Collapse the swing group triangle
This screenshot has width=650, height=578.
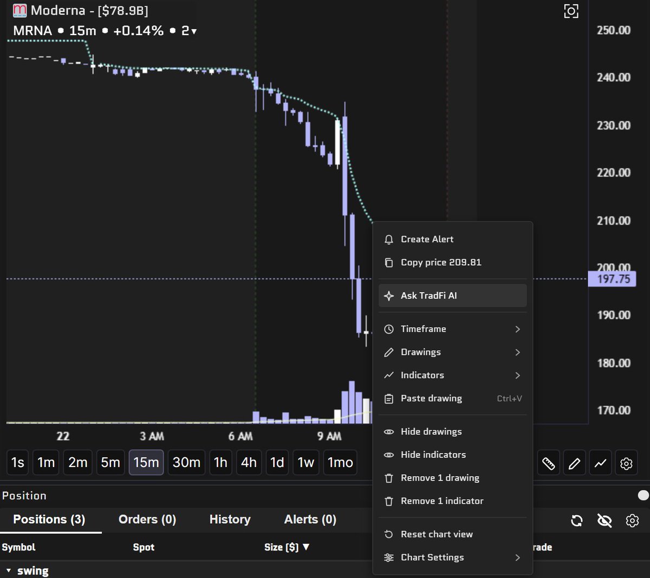pos(8,570)
